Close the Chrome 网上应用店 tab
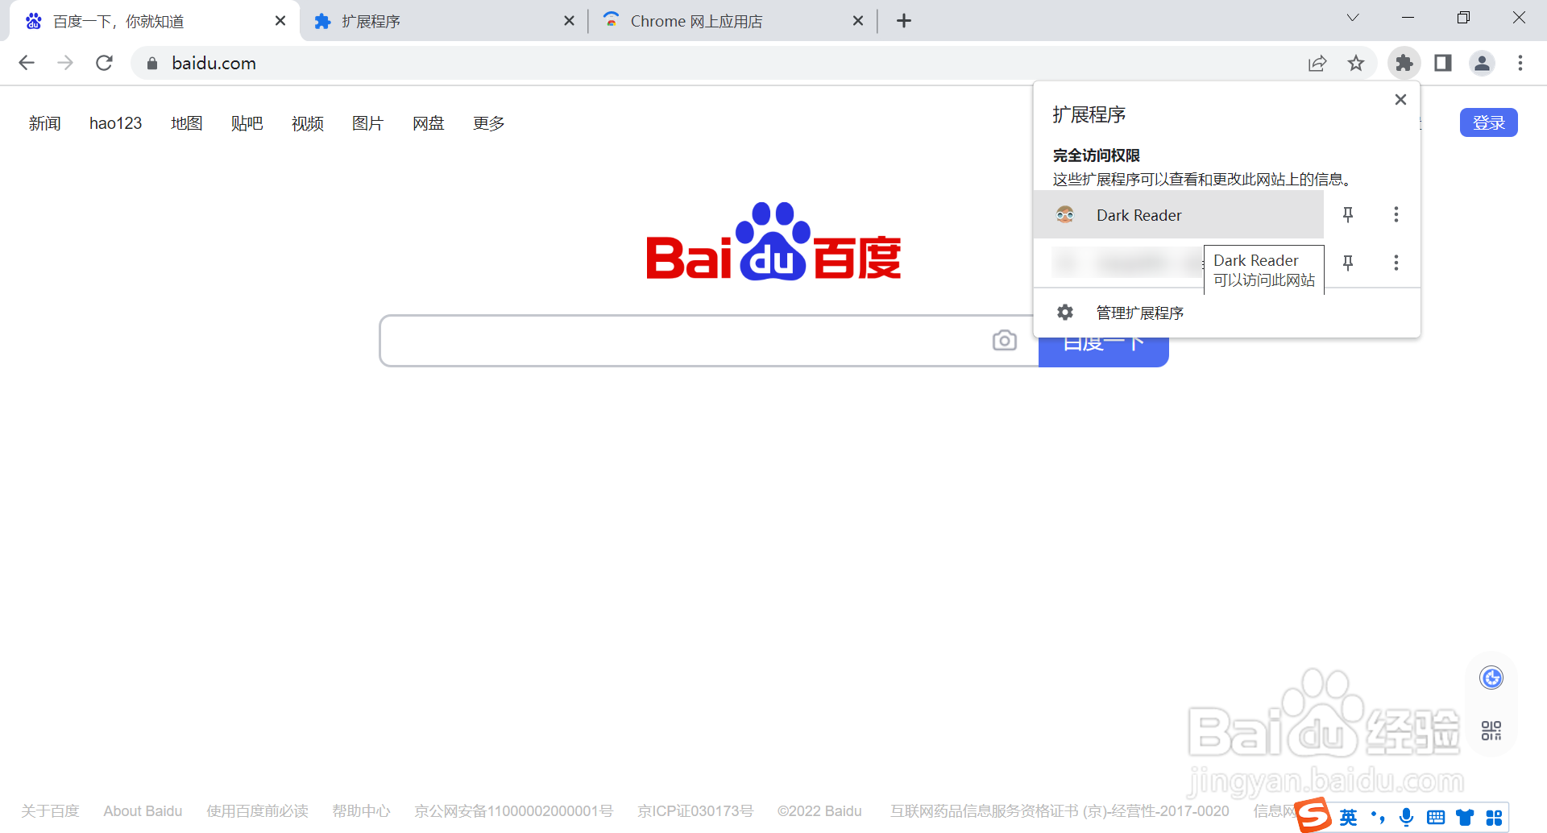 click(x=858, y=21)
